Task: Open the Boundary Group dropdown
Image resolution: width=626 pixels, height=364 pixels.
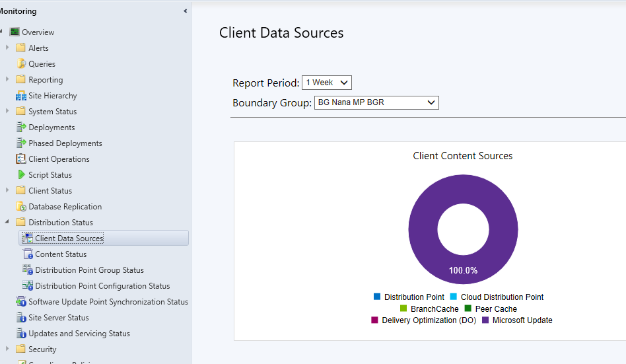Action: click(x=376, y=102)
